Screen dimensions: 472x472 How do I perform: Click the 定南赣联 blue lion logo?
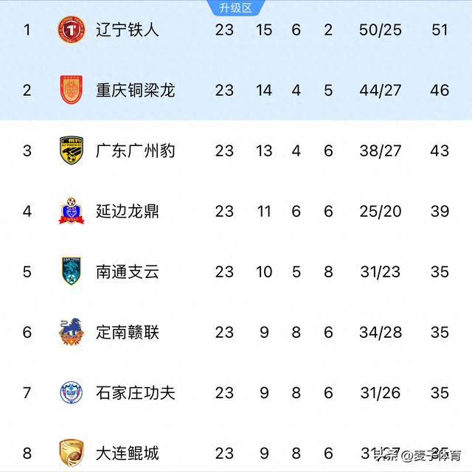pyautogui.click(x=72, y=332)
